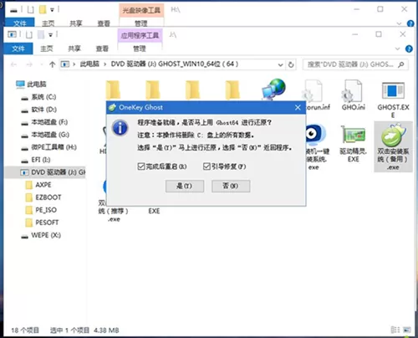Open the address bar history dropdown
Image resolution: width=418 pixels, height=338 pixels.
tap(280, 65)
